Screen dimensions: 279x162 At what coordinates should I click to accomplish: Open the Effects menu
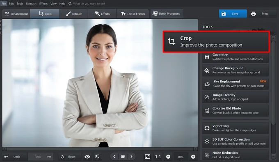[43, 4]
